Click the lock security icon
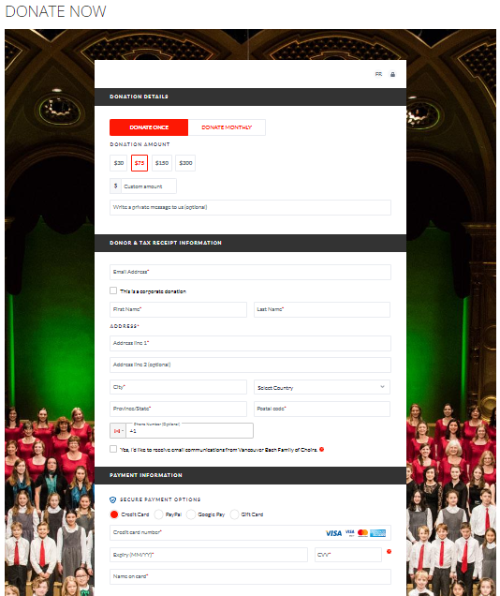Image resolution: width=500 pixels, height=596 pixels. 392,75
